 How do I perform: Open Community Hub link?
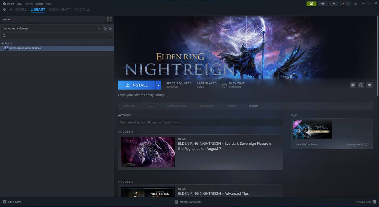tap(176, 106)
